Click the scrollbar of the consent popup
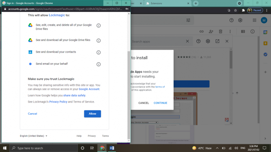Viewport: 271px width, 152px height. tap(129, 95)
